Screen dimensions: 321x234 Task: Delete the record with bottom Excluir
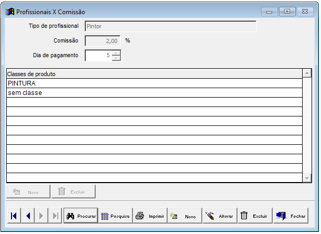255,216
